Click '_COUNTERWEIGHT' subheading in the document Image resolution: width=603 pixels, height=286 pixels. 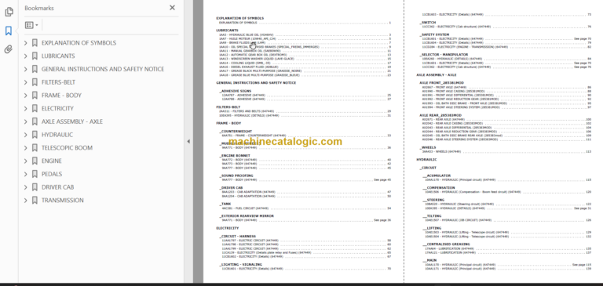[236, 132]
